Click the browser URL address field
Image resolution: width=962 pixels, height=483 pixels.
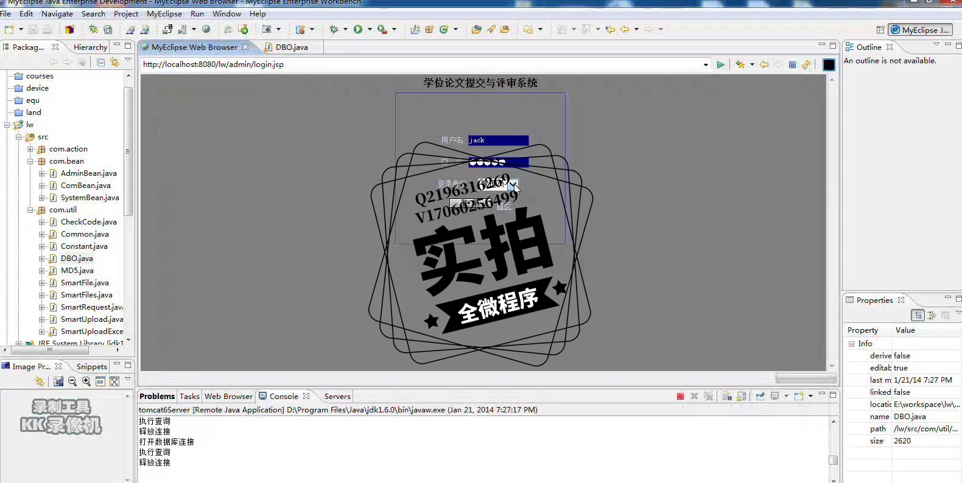(421, 64)
